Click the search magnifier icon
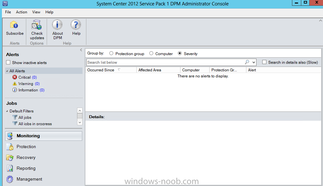Image resolution: width=323 pixels, height=186 pixels. [x=247, y=62]
